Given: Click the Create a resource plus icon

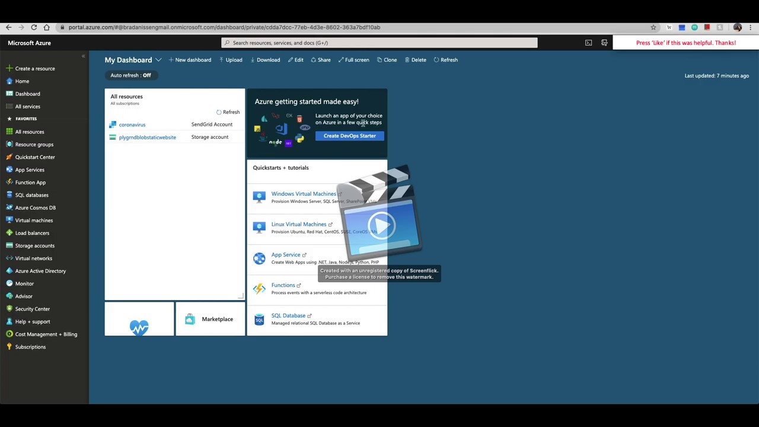Looking at the screenshot, I should 9,68.
